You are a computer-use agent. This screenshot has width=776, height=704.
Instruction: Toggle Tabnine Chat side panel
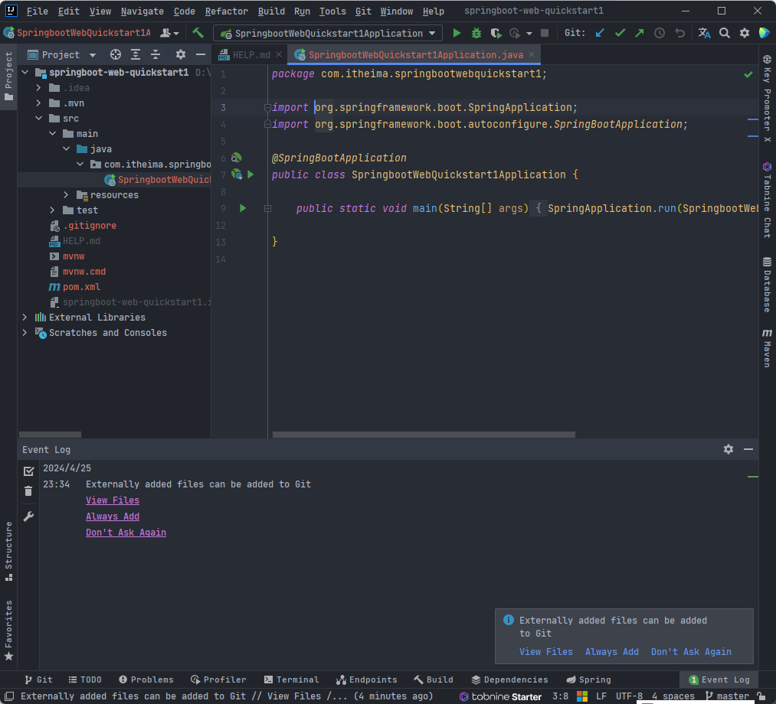767,200
